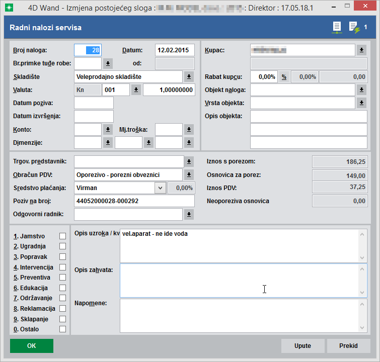The image size is (380, 362).
Task: Check the Reklamacija checkbox
Action: (x=62, y=309)
